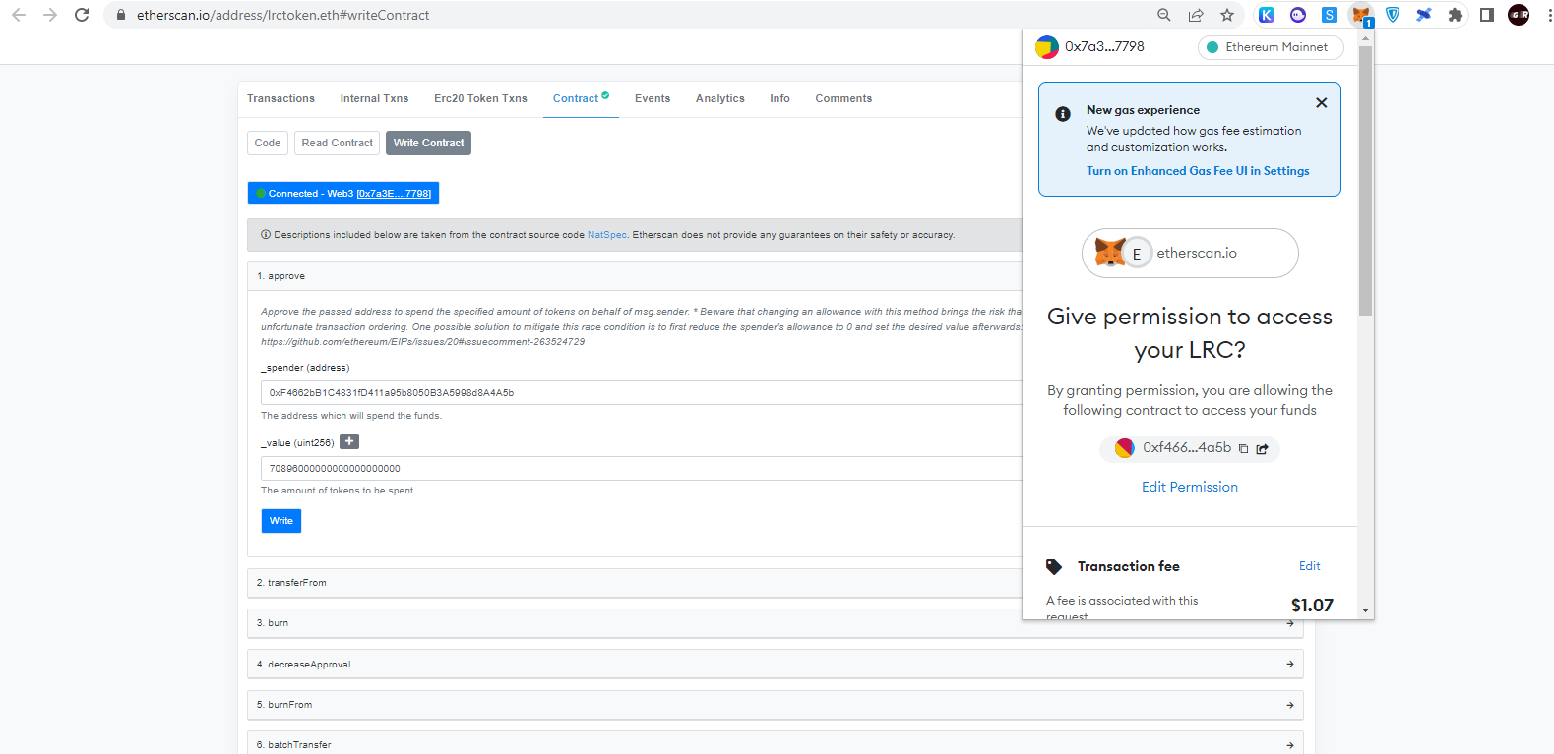Dismiss the New gas experience notice
The image size is (1554, 754).
tap(1322, 102)
